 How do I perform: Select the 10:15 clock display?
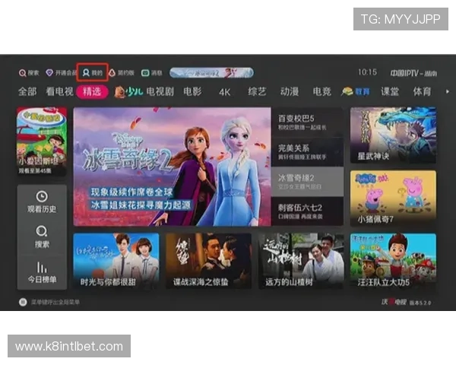(367, 72)
